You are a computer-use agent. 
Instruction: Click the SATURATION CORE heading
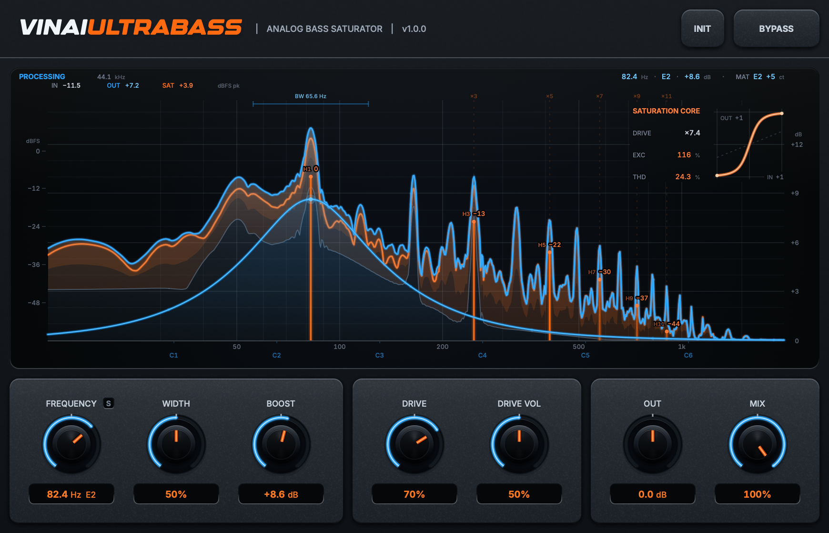point(666,111)
